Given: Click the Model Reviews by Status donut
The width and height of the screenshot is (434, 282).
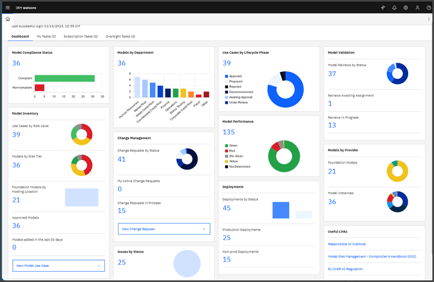Looking at the screenshot, I should coord(397,74).
